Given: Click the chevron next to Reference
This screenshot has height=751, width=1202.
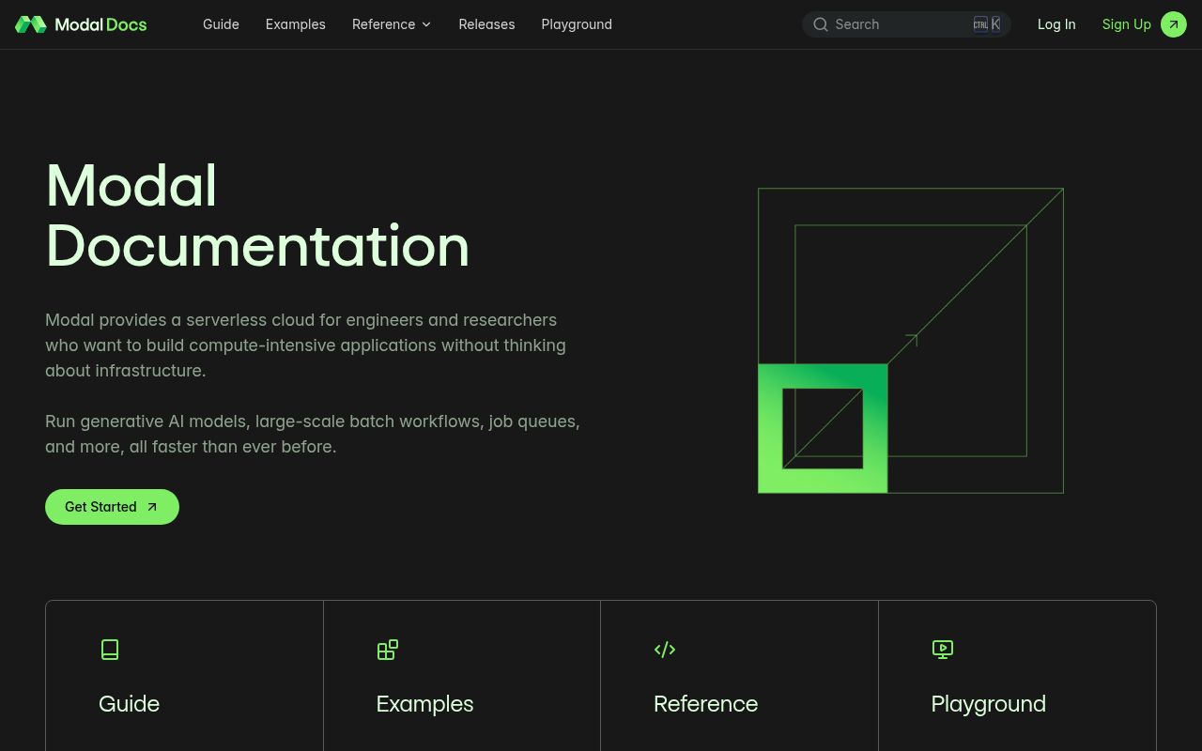Looking at the screenshot, I should tap(426, 24).
